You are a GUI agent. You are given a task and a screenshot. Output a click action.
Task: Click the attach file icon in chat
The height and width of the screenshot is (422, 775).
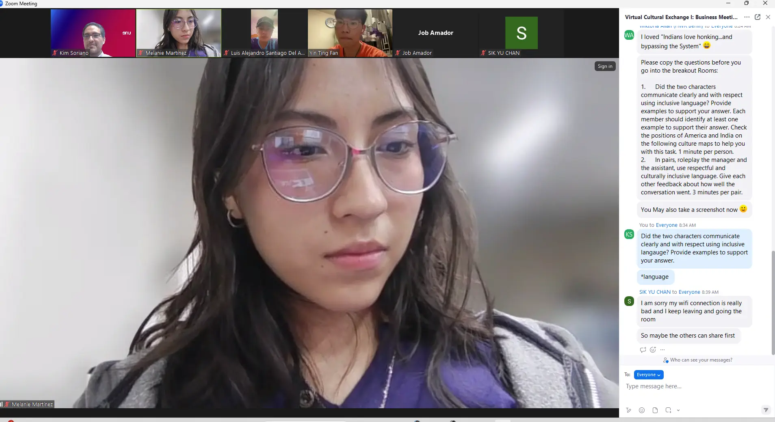pos(655,410)
